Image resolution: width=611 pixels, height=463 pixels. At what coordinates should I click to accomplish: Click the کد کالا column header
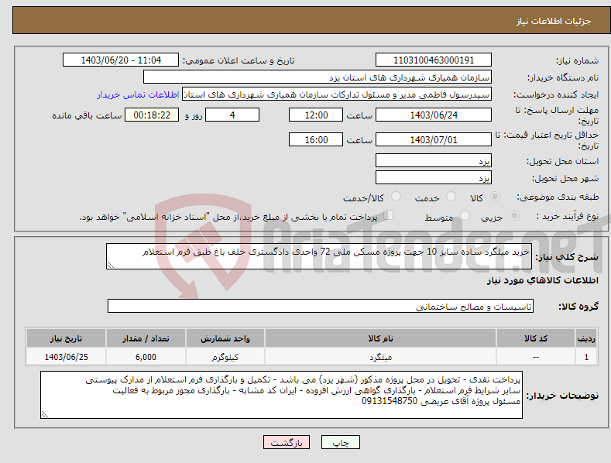tap(536, 338)
